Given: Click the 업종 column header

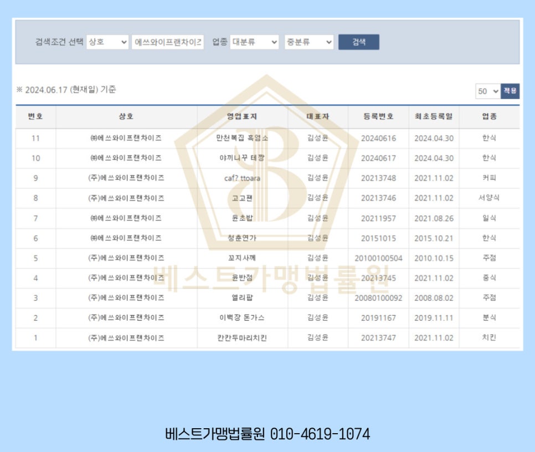Looking at the screenshot, I should click(489, 117).
